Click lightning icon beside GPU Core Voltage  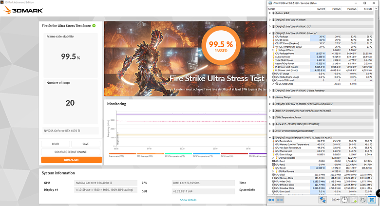click(x=273, y=154)
